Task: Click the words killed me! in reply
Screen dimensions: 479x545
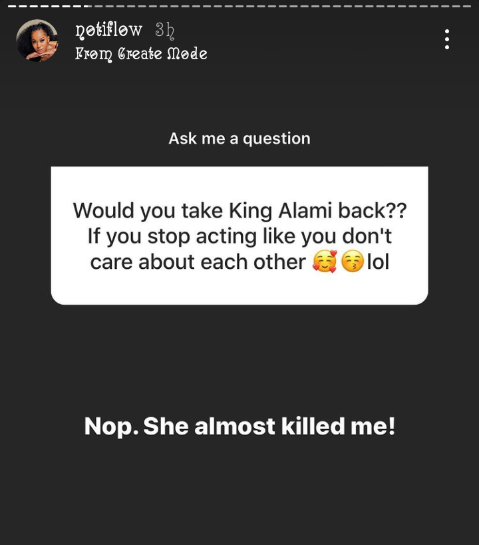Action: (338, 426)
